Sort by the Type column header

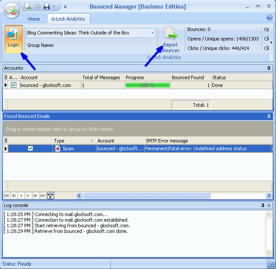point(74,141)
